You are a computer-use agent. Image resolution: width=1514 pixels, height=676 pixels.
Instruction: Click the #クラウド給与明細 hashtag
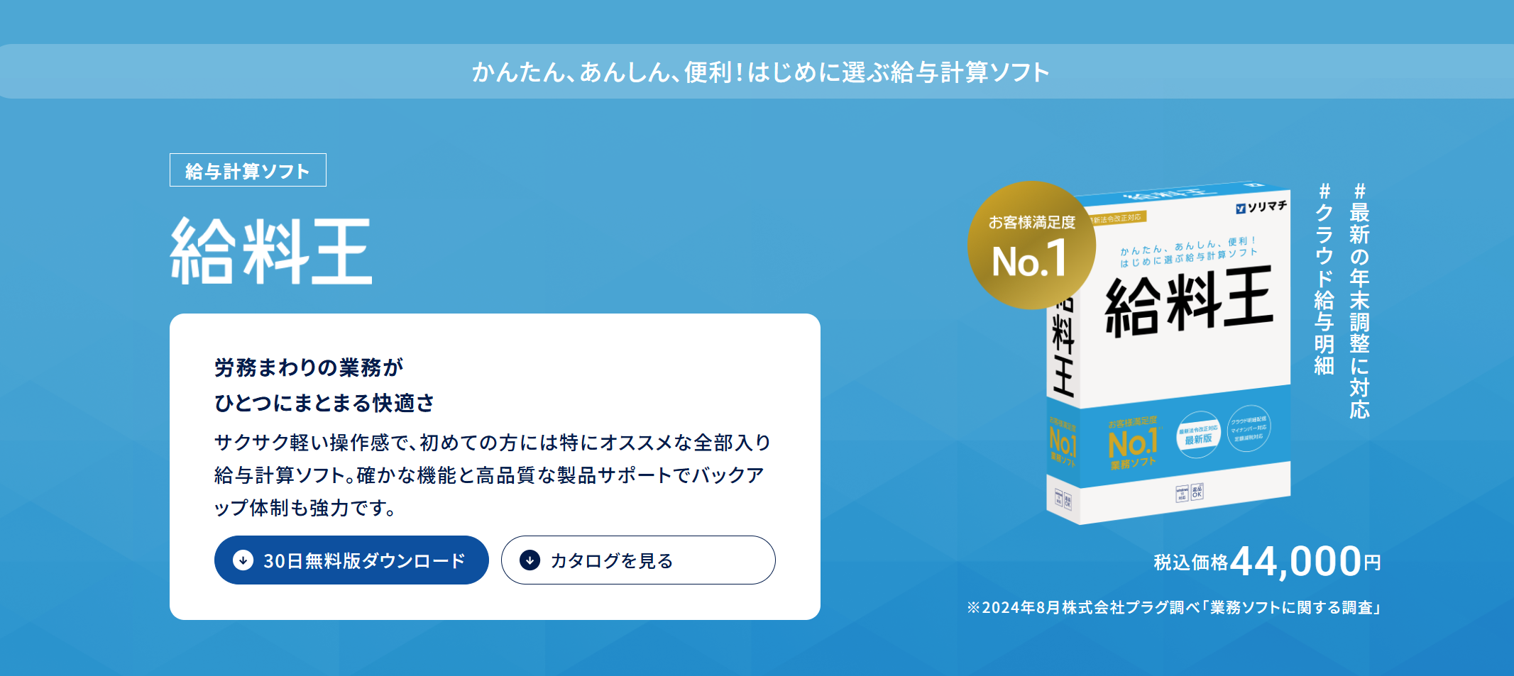(1324, 279)
